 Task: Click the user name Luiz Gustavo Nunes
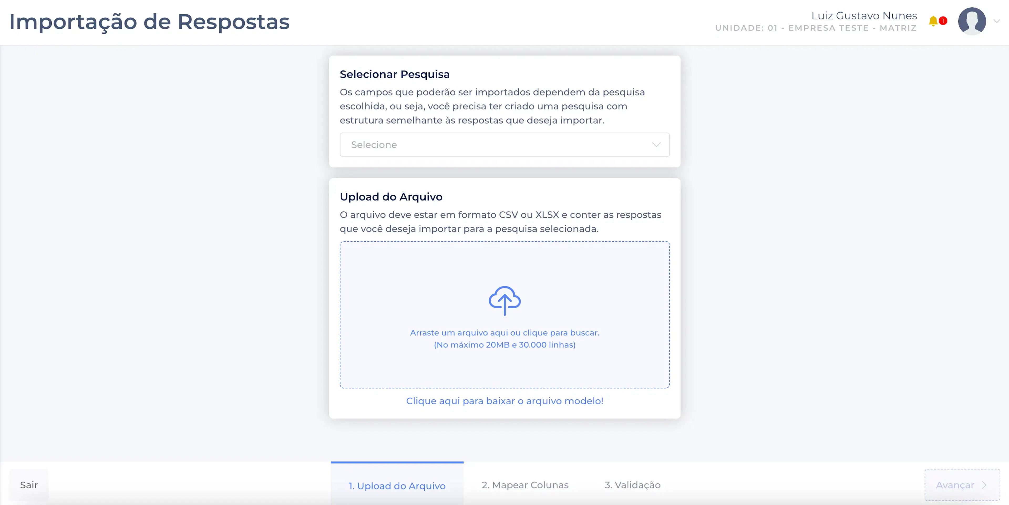(x=864, y=16)
